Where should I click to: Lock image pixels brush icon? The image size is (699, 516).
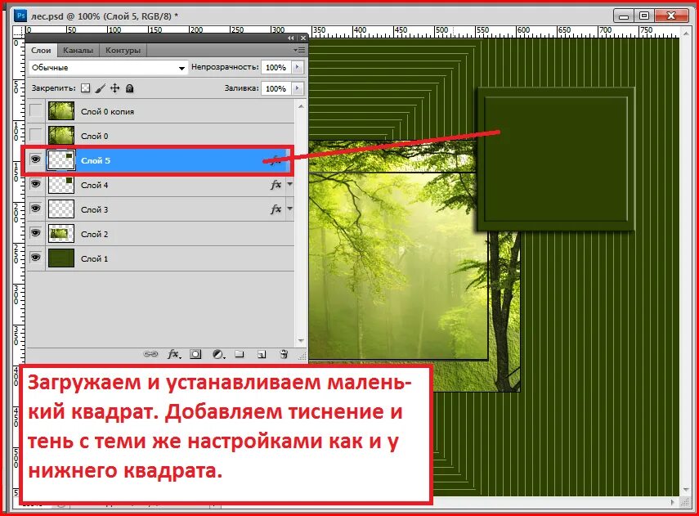101,88
